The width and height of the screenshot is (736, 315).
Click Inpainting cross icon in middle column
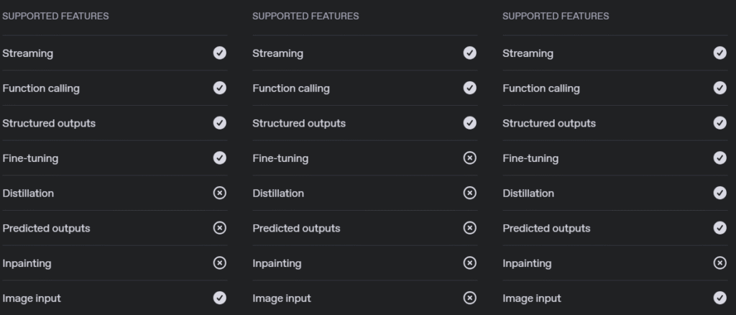[470, 263]
